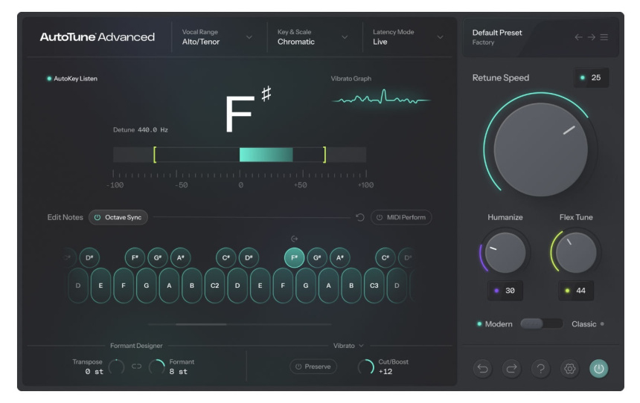Open the preset list hamburger menu
This screenshot has height=403, width=640.
[x=604, y=37]
